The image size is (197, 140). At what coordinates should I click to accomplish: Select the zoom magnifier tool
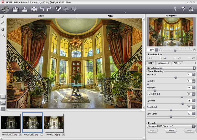pos(3,35)
